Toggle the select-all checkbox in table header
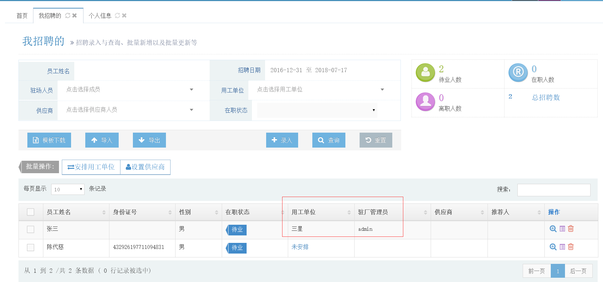The width and height of the screenshot is (603, 282). [31, 212]
